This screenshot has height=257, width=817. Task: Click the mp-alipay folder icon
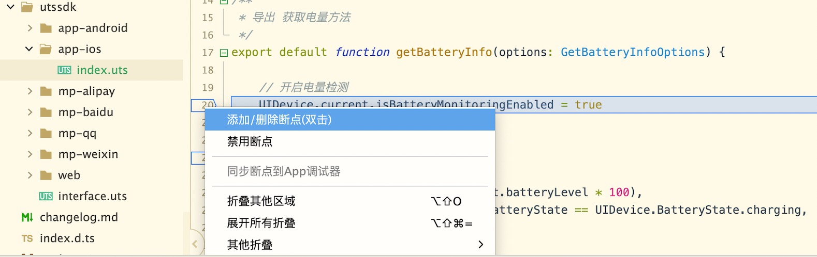coord(46,92)
